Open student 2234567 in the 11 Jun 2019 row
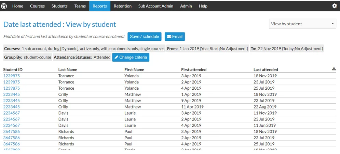This screenshot has height=154, width=340. click(12, 125)
